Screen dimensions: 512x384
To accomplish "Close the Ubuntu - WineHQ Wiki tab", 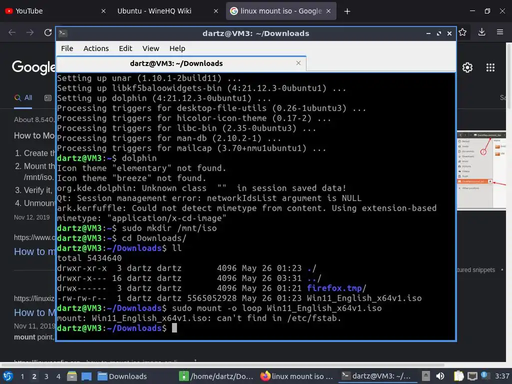I will [x=216, y=11].
